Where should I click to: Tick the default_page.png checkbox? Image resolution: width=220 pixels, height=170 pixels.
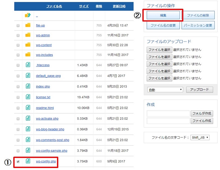tap(18, 76)
